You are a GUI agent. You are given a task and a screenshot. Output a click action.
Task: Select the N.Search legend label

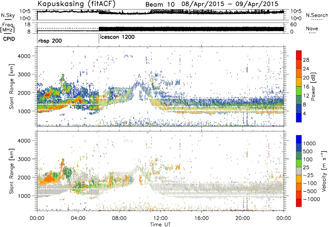coord(317,15)
